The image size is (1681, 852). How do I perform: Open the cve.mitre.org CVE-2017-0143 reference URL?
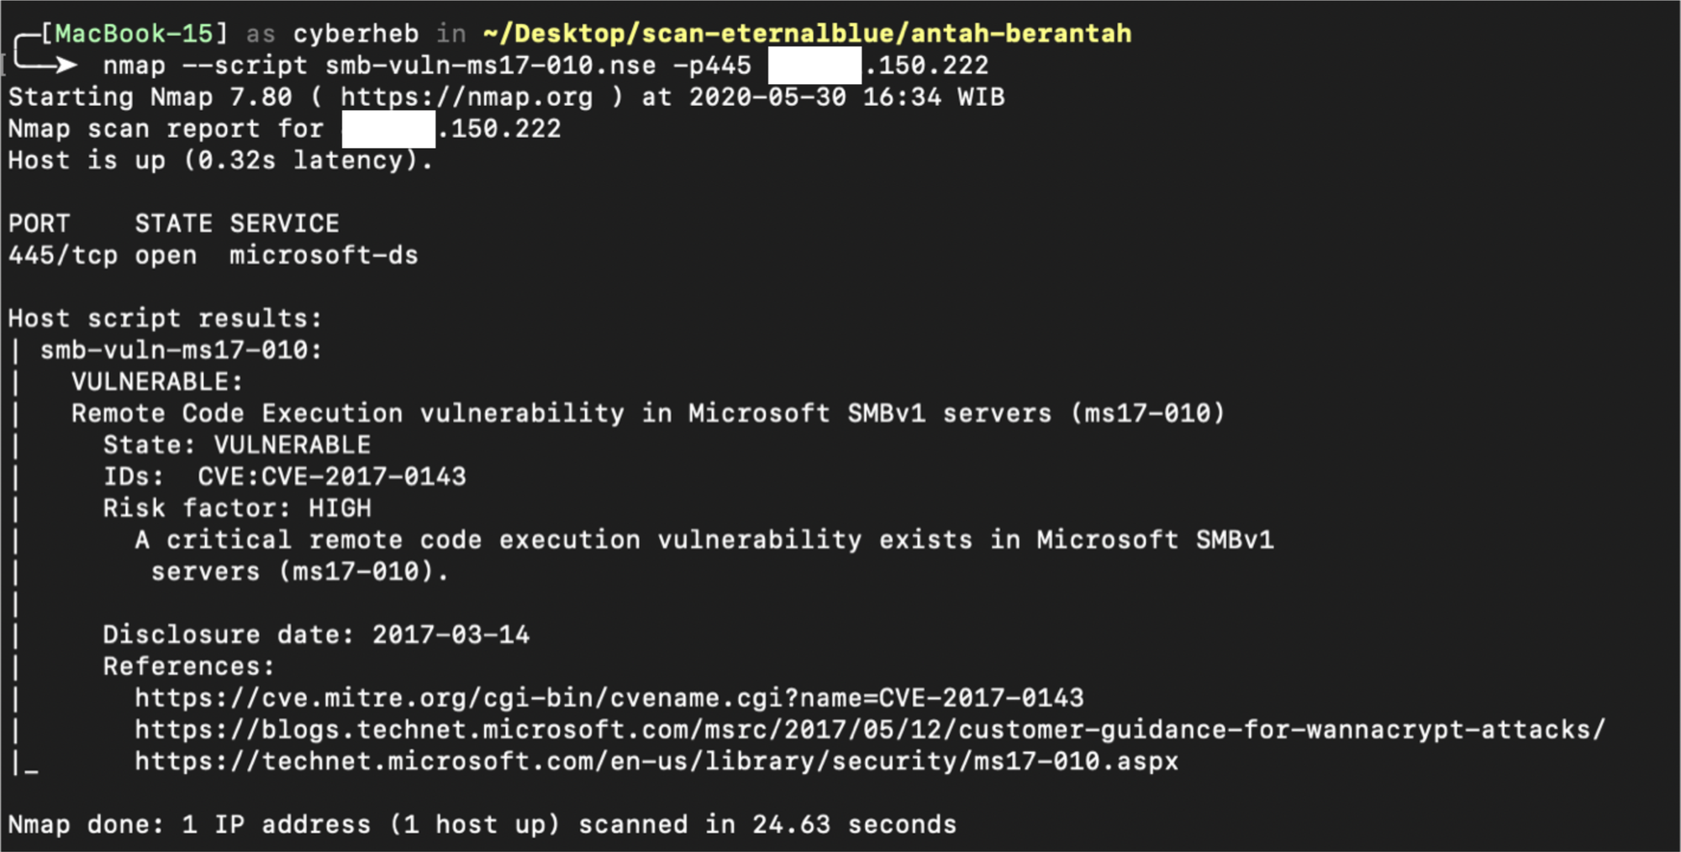(x=609, y=698)
